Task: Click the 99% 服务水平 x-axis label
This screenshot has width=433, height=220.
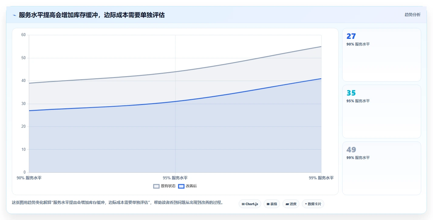Action: (x=321, y=178)
